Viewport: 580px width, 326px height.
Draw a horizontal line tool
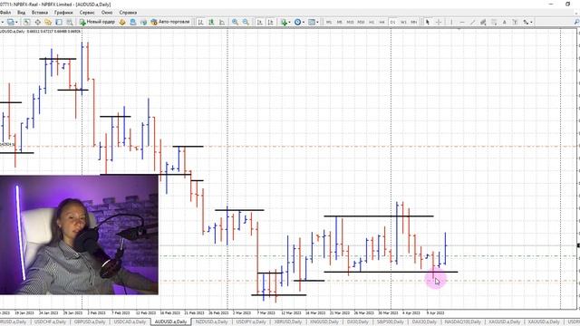tap(462, 22)
